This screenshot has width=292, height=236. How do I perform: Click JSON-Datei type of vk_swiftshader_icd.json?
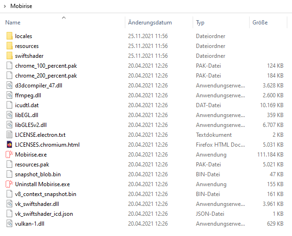[210, 214]
